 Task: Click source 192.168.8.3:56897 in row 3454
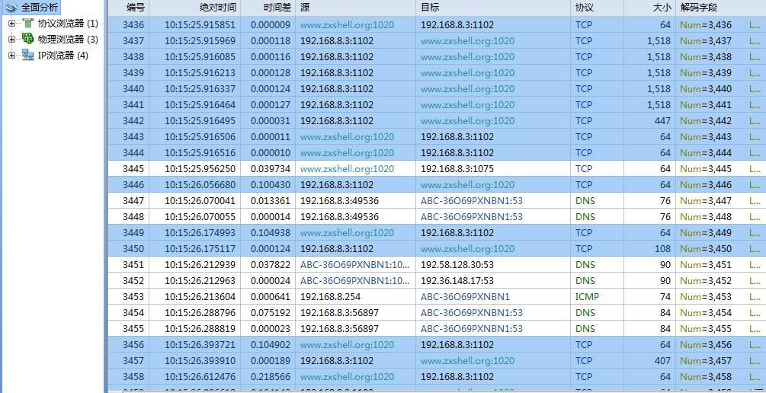pos(339,313)
